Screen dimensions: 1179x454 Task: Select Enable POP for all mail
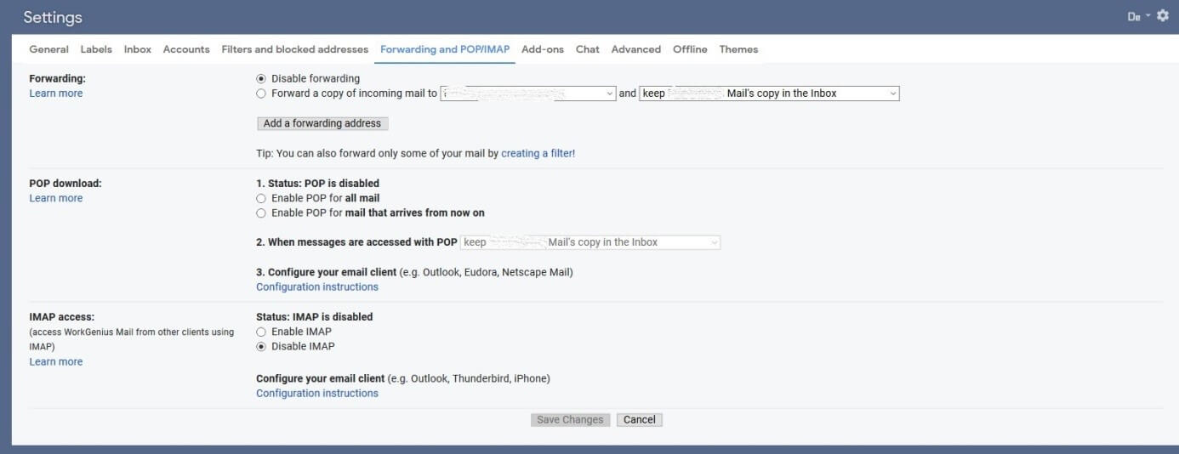[261, 198]
